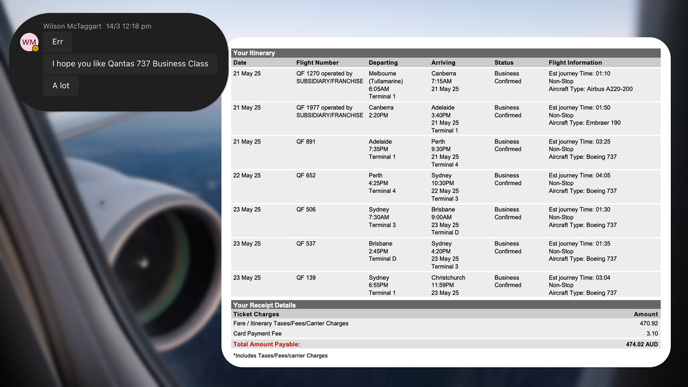Click 'Est journey Time: 01:35' text
The image size is (688, 387).
pyautogui.click(x=579, y=244)
